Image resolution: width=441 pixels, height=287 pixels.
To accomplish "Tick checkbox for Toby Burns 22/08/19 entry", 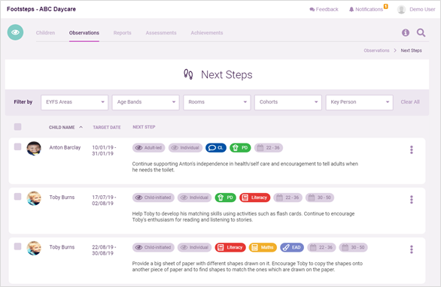I will (x=18, y=246).
